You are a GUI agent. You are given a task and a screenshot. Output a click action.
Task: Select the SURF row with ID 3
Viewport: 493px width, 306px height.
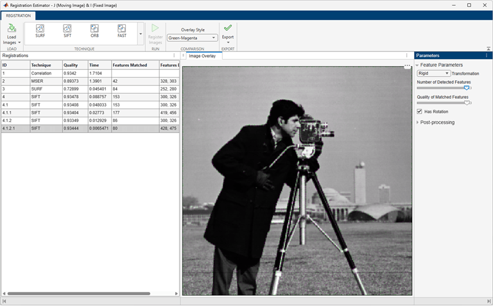[91, 89]
